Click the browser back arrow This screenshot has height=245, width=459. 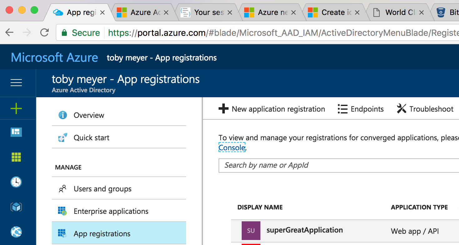tap(9, 32)
